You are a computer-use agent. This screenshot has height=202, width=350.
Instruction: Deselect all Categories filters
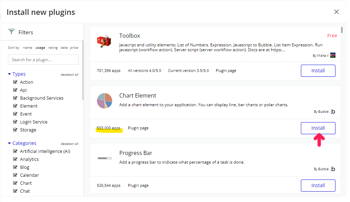[x=70, y=144]
